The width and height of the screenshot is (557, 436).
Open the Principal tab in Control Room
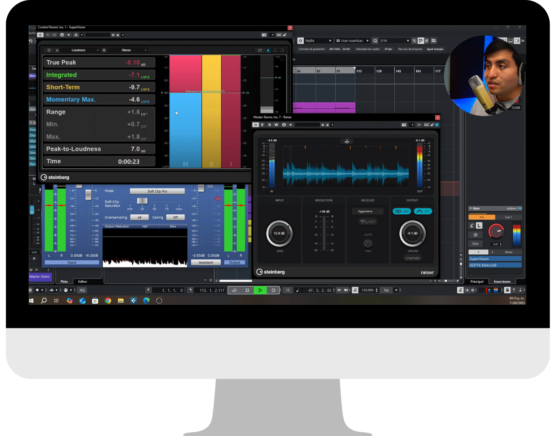pos(477,281)
